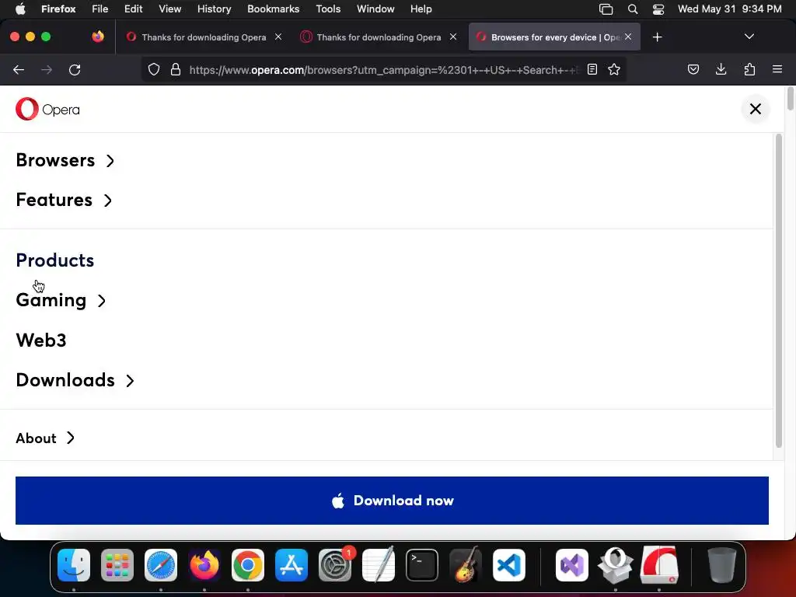796x597 pixels.
Task: Click the page's outer scrollbar thumb
Action: click(x=790, y=99)
